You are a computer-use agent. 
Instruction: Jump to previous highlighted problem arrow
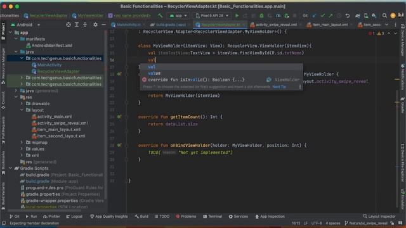pos(389,34)
